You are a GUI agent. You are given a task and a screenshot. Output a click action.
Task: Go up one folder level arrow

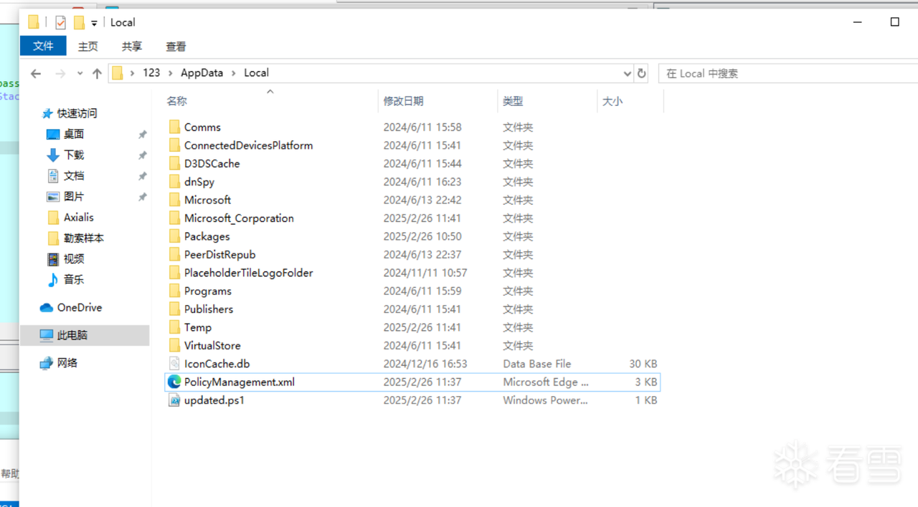click(x=97, y=73)
